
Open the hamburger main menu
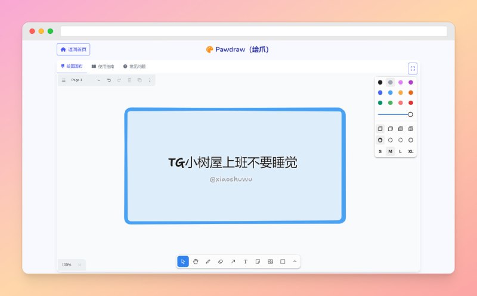64,80
